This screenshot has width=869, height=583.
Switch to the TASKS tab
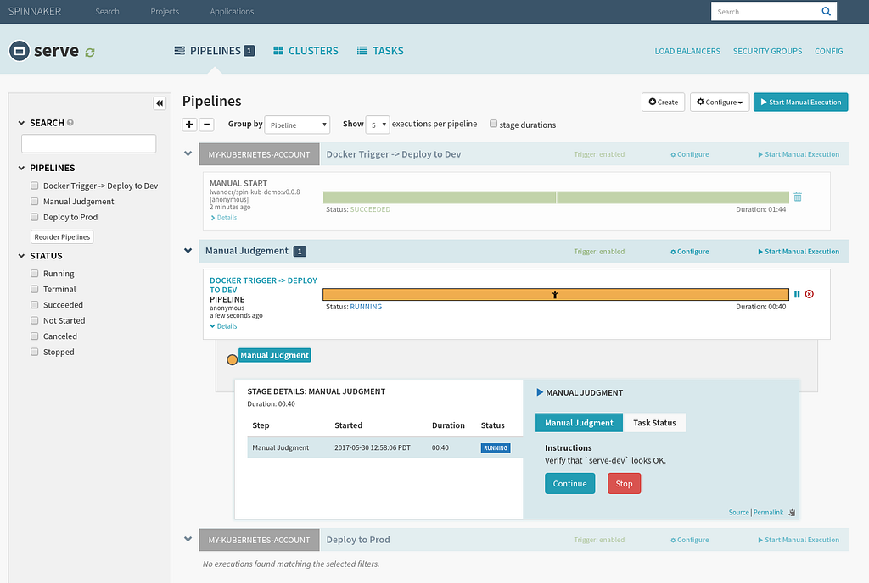pyautogui.click(x=380, y=51)
